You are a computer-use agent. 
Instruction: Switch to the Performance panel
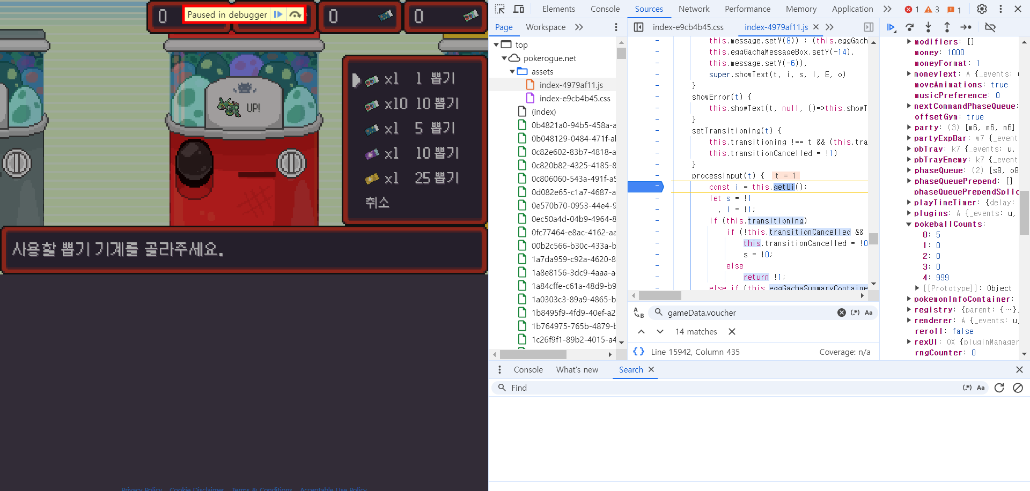click(x=747, y=9)
